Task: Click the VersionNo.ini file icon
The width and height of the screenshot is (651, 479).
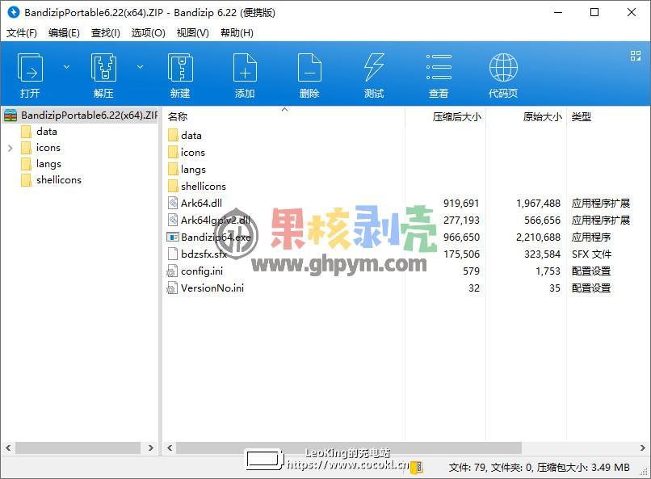Action: (x=172, y=288)
